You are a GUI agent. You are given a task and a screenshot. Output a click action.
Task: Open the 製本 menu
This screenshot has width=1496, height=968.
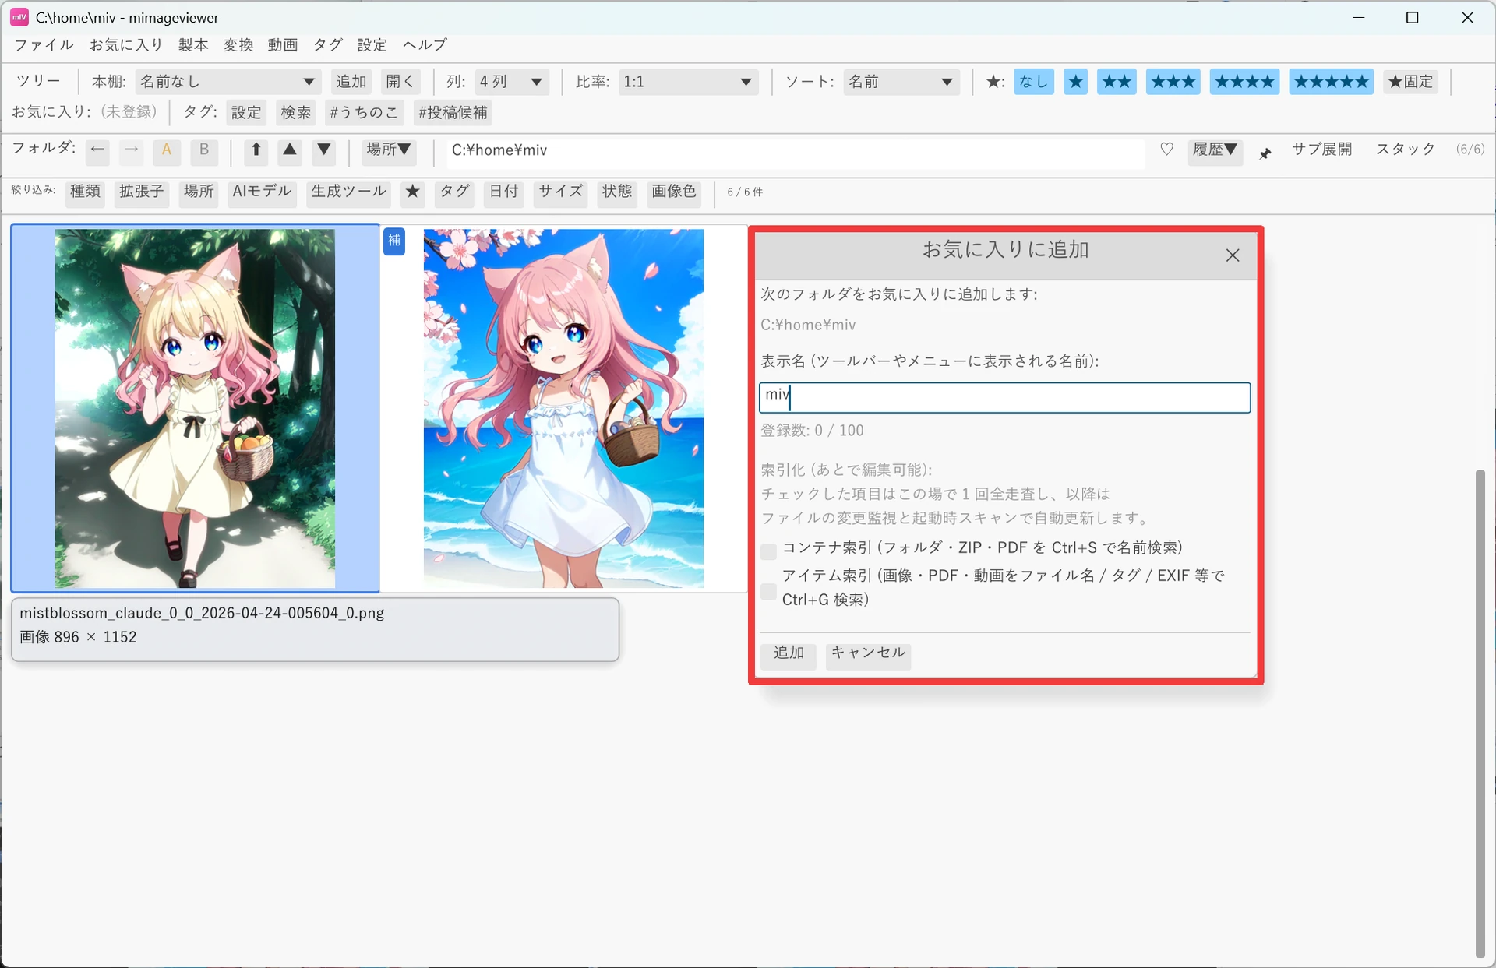pos(193,45)
